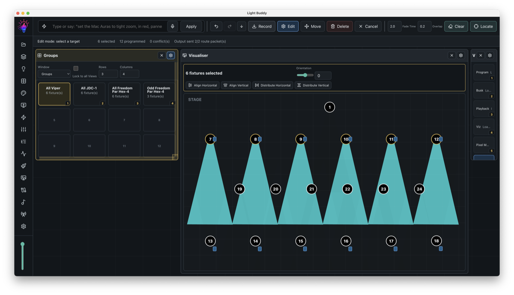Click the undo arrow button
The image size is (514, 295).
(x=216, y=26)
